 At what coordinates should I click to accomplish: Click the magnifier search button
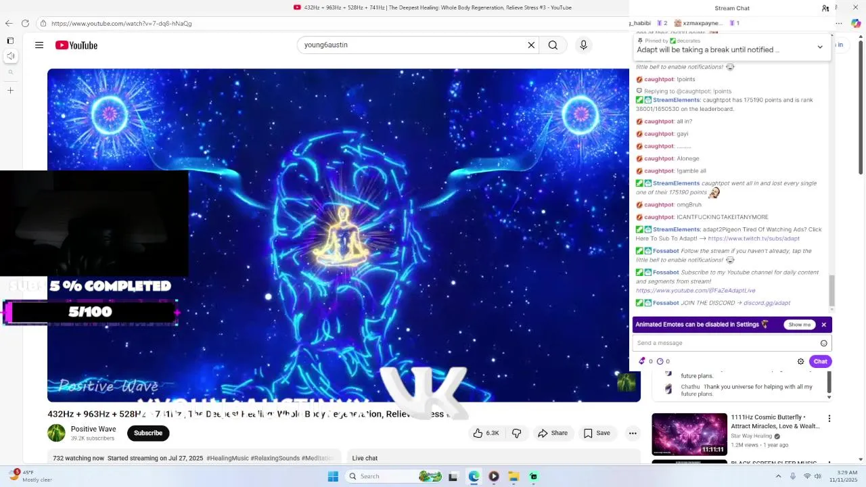pyautogui.click(x=553, y=45)
